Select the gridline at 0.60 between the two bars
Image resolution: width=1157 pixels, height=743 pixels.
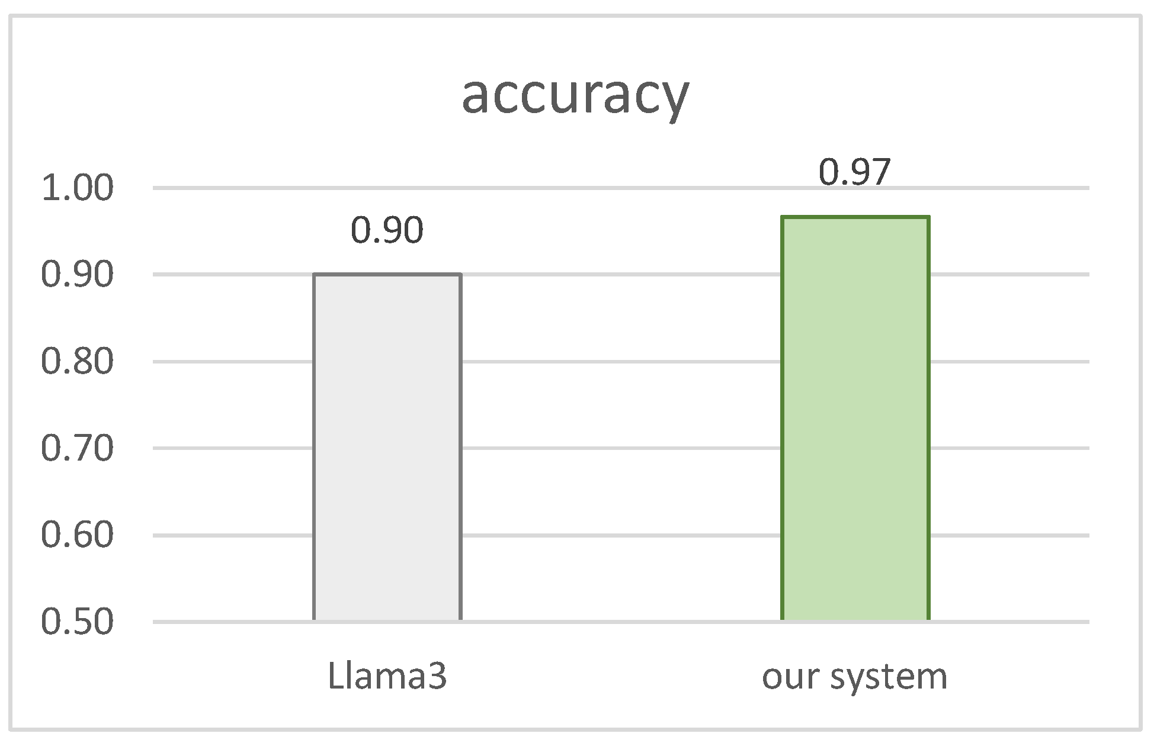click(621, 535)
